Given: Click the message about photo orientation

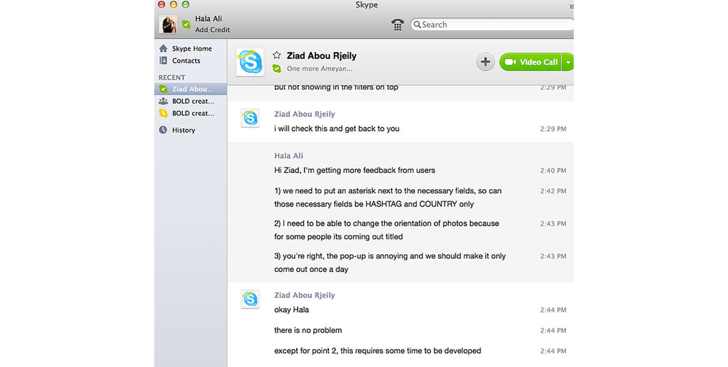Looking at the screenshot, I should click(x=386, y=230).
